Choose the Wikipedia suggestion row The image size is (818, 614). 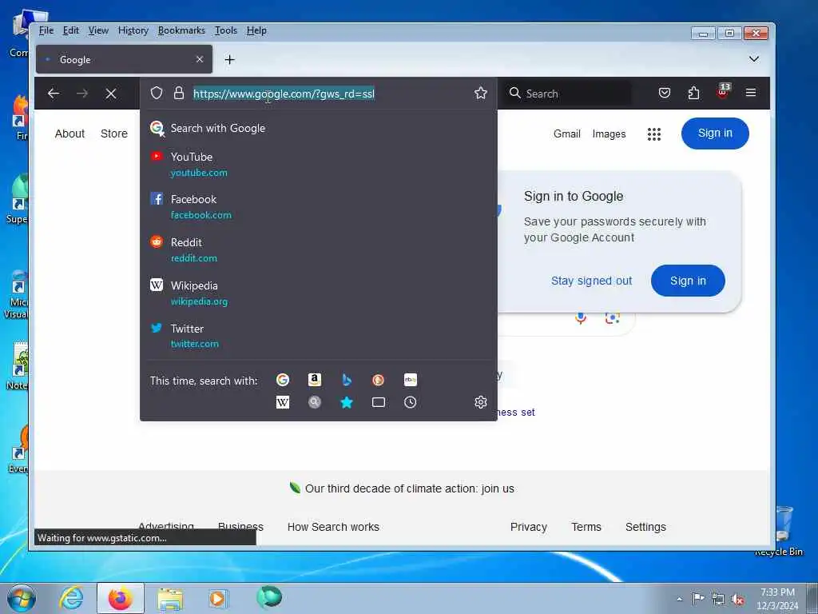[318, 293]
